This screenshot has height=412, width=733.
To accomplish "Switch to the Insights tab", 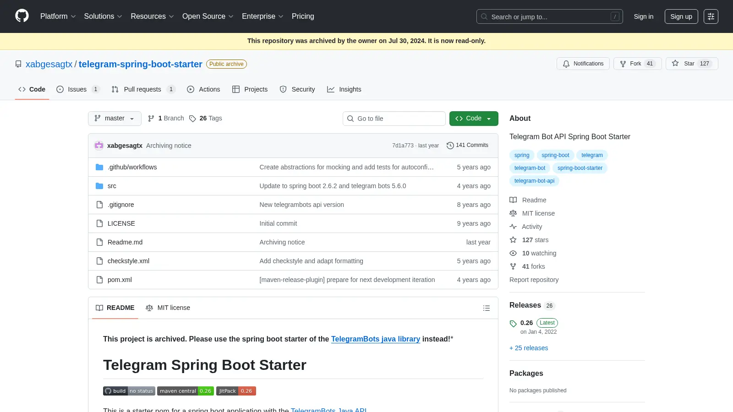I will [344, 89].
